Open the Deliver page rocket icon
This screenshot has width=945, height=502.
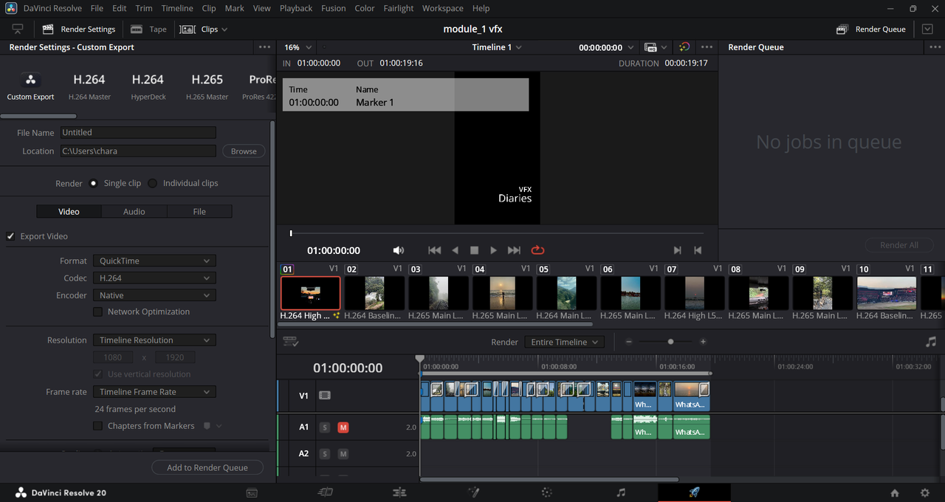[x=694, y=492]
